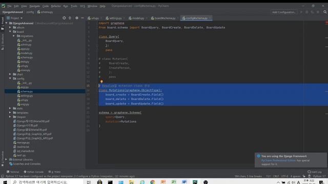Click the Windows taskbar search box

point(47,182)
